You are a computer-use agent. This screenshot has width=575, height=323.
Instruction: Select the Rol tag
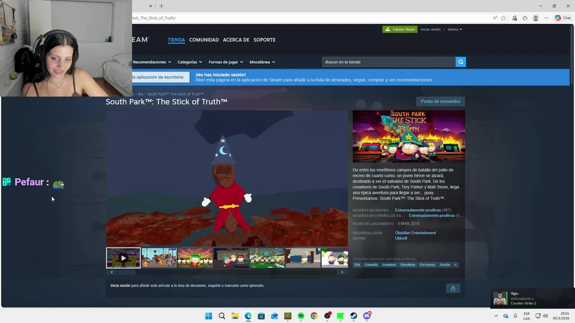[x=357, y=265]
